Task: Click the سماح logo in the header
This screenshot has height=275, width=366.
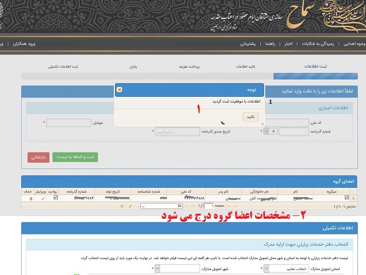Action: click(x=300, y=14)
